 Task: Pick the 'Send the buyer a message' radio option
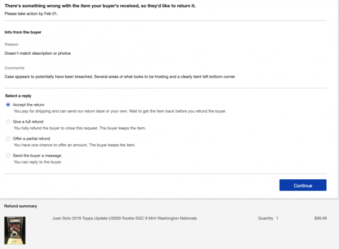click(x=8, y=156)
